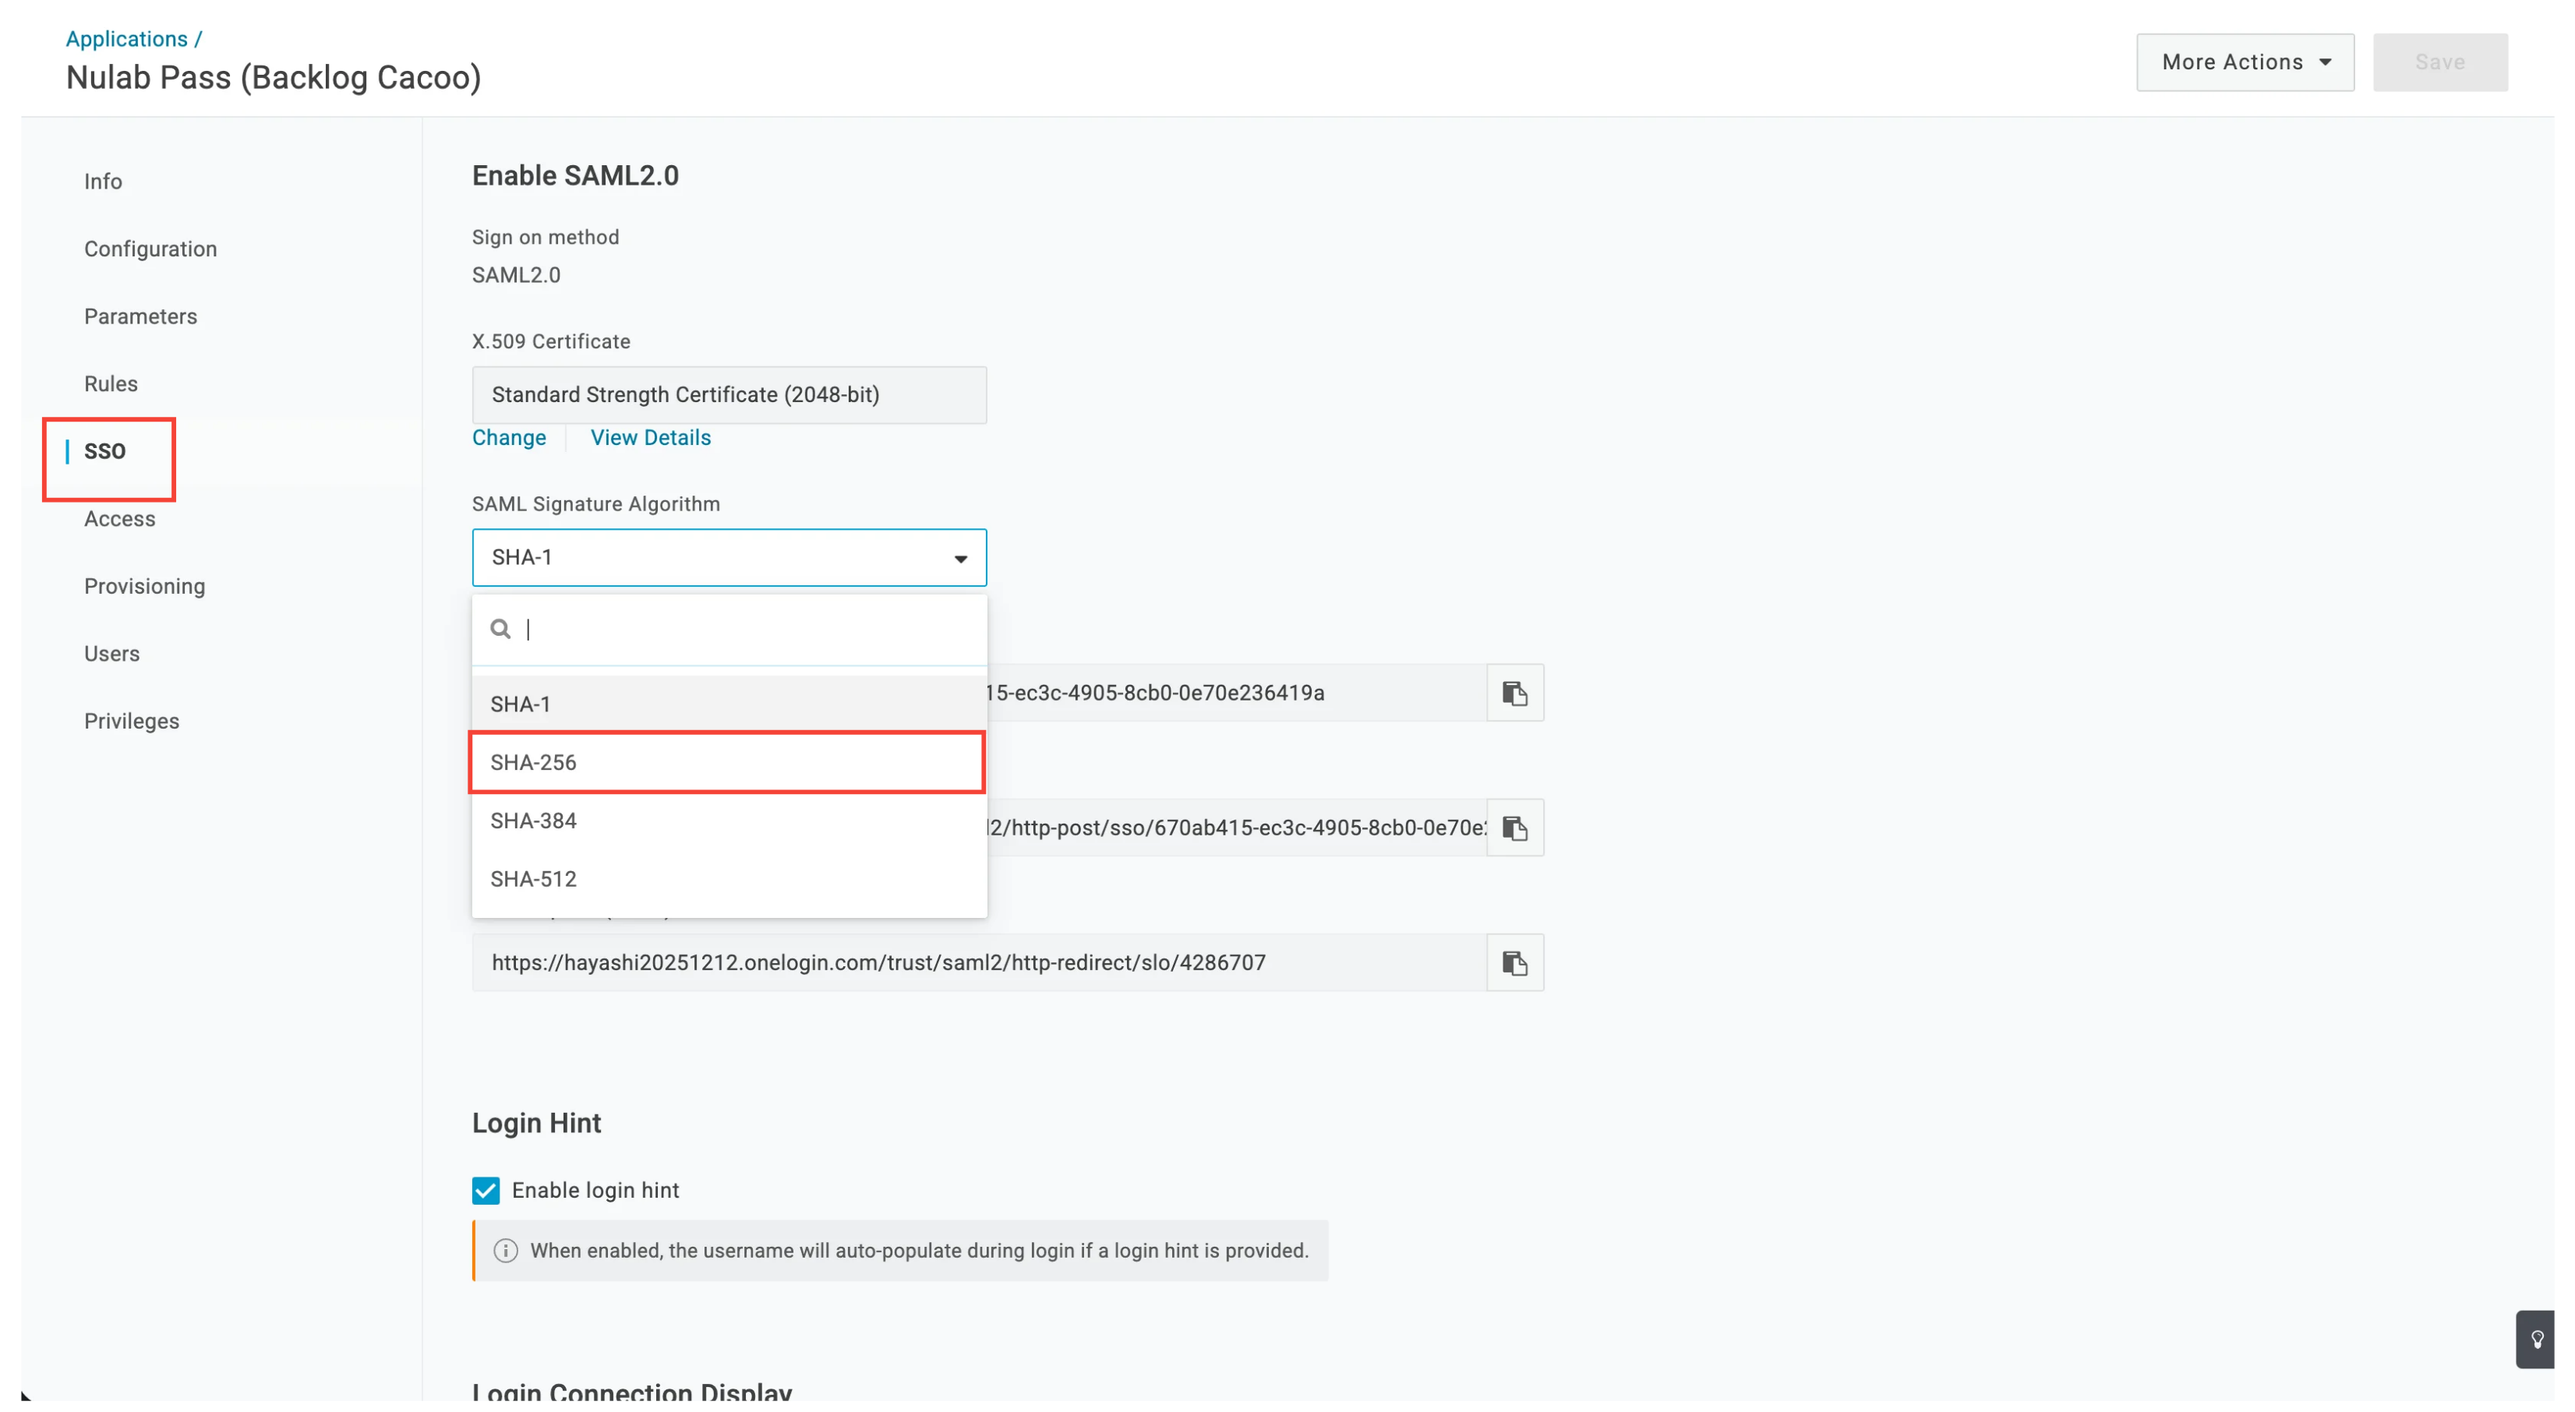This screenshot has width=2575, height=1412.
Task: Select the SSO tab
Action: click(104, 450)
